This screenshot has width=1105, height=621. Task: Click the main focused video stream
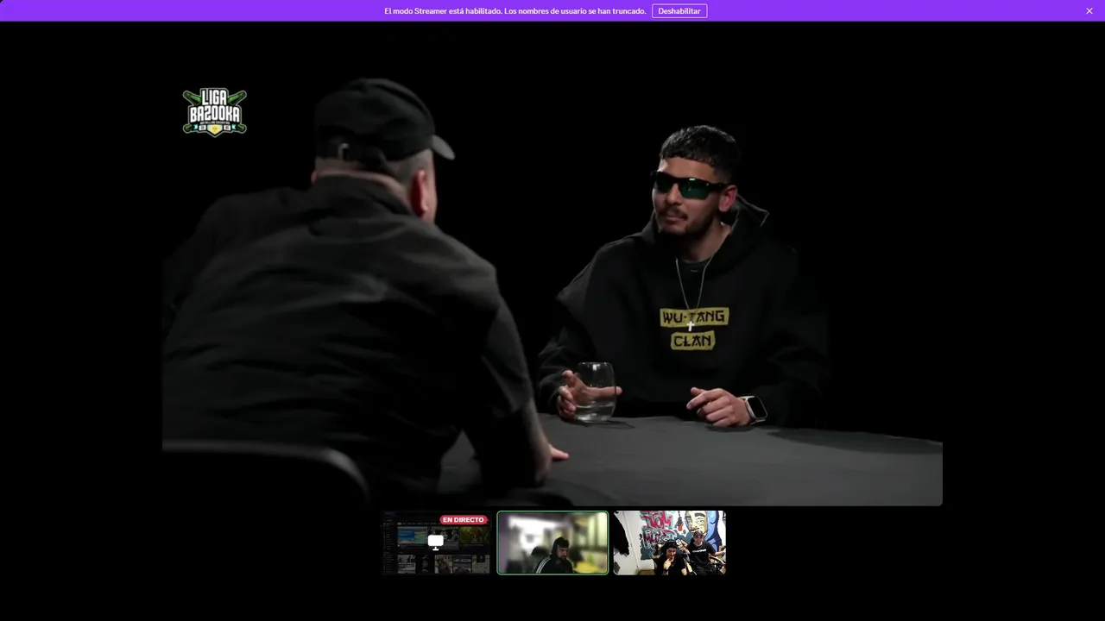(552, 285)
